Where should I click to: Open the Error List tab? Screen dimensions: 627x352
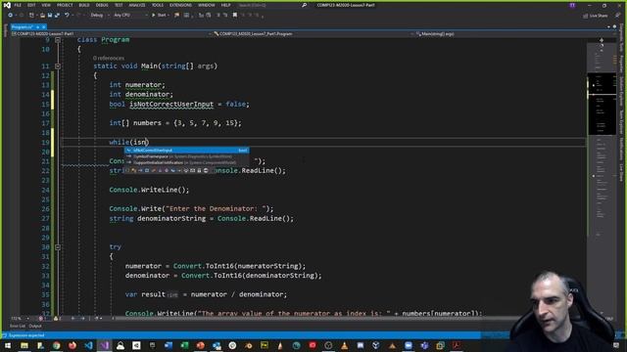[x=18, y=326]
